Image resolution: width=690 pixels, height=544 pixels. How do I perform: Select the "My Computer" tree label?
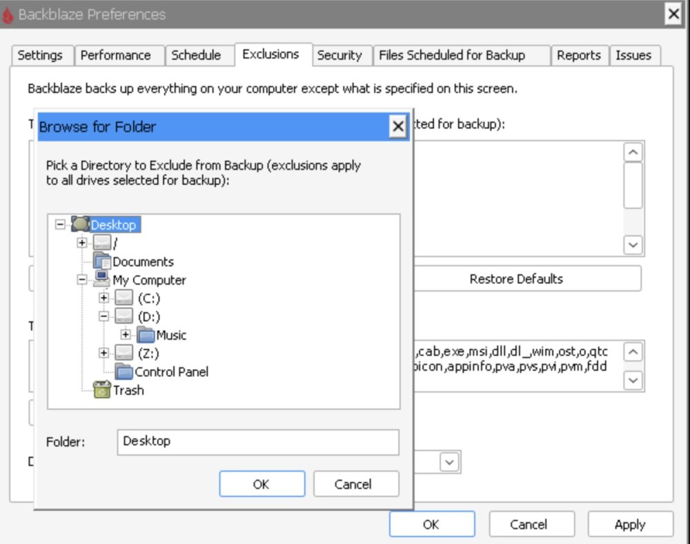coord(150,280)
